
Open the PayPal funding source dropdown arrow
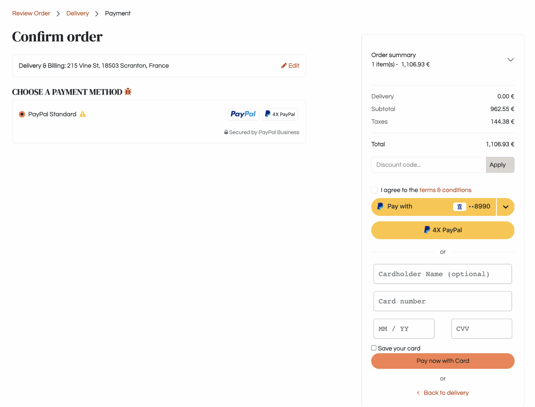pos(505,207)
